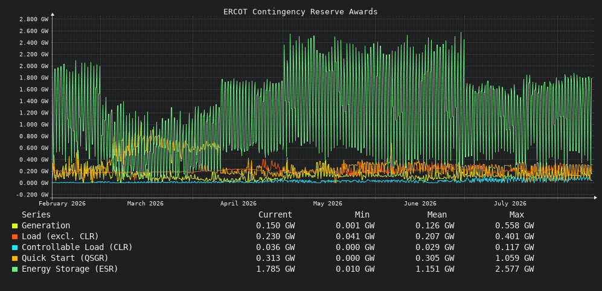Click the amber Quick Start (QSGR) swatch
The image size is (602, 291).
pos(14,258)
